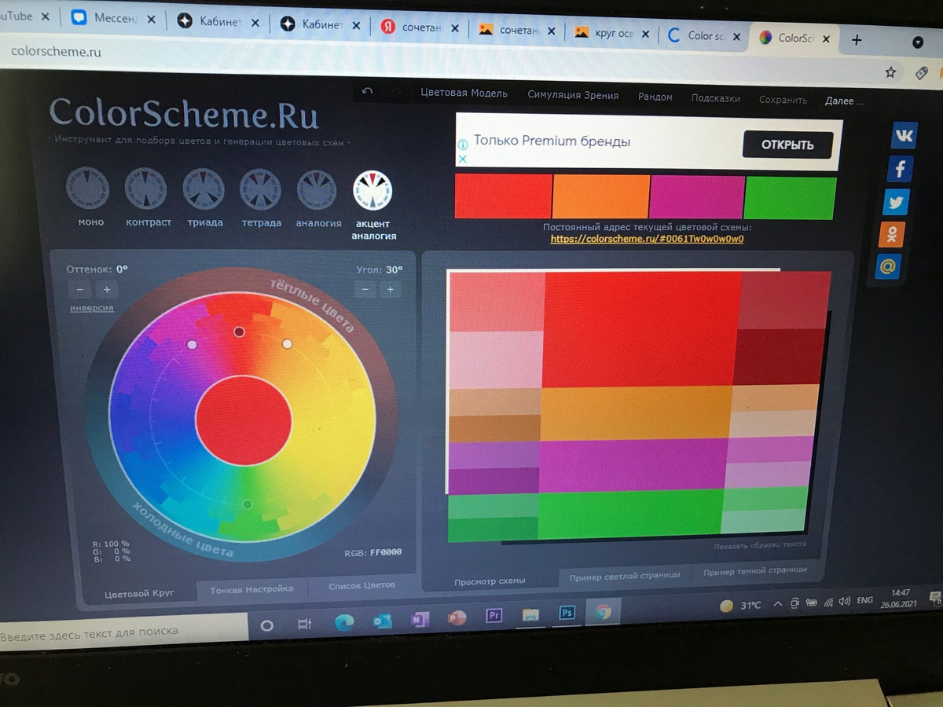
Task: Open PowerPoint from taskbar
Action: click(x=457, y=618)
